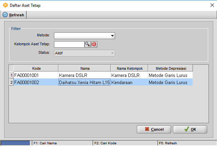Open the Metode dropdown
The image size is (217, 146).
(x=85, y=36)
